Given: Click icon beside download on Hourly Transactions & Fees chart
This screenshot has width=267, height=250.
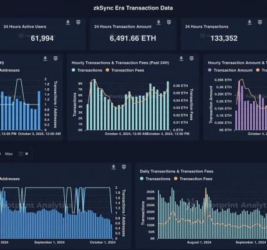Looking at the screenshot, I should pos(192,59).
